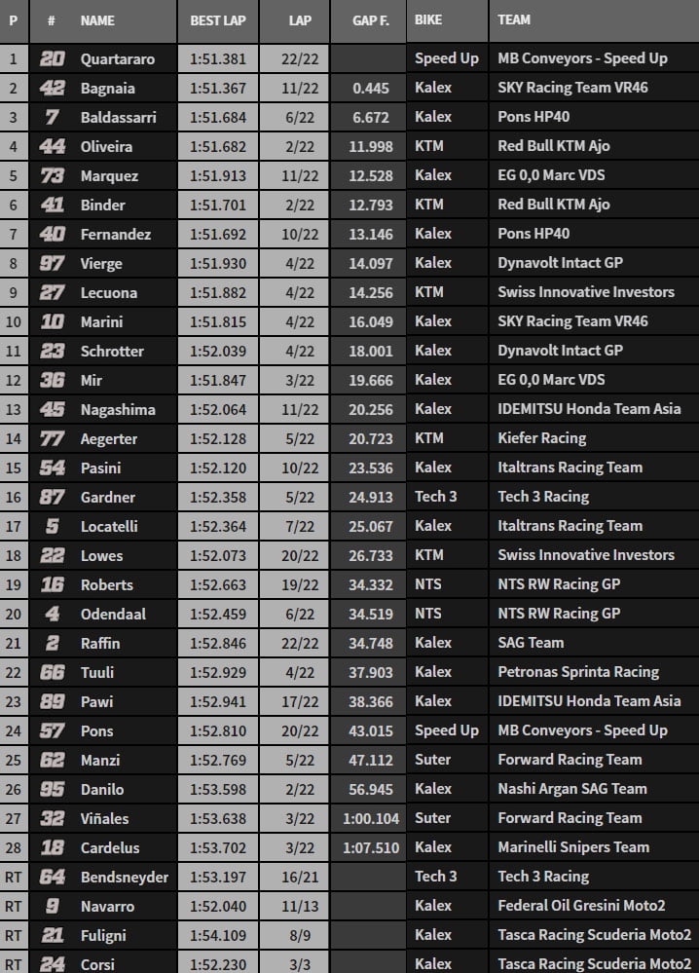Click the number 42 badge for Bagnaia
This screenshot has height=973, width=699.
52,88
